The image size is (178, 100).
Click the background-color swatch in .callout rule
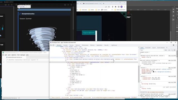coord(153,72)
